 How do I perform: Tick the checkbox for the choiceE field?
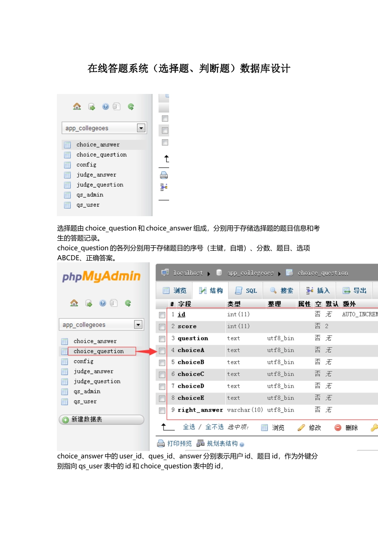pyautogui.click(x=162, y=398)
